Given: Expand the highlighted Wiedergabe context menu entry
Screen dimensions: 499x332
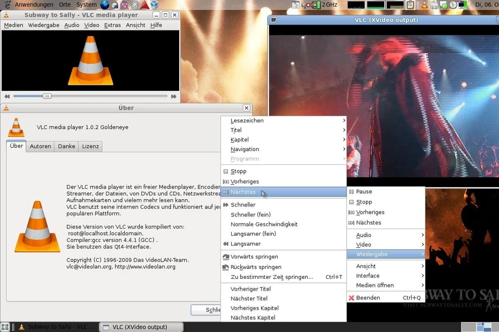Looking at the screenshot, I should 386,254.
